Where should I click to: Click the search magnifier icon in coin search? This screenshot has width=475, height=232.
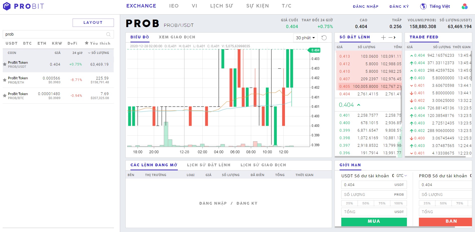[108, 34]
